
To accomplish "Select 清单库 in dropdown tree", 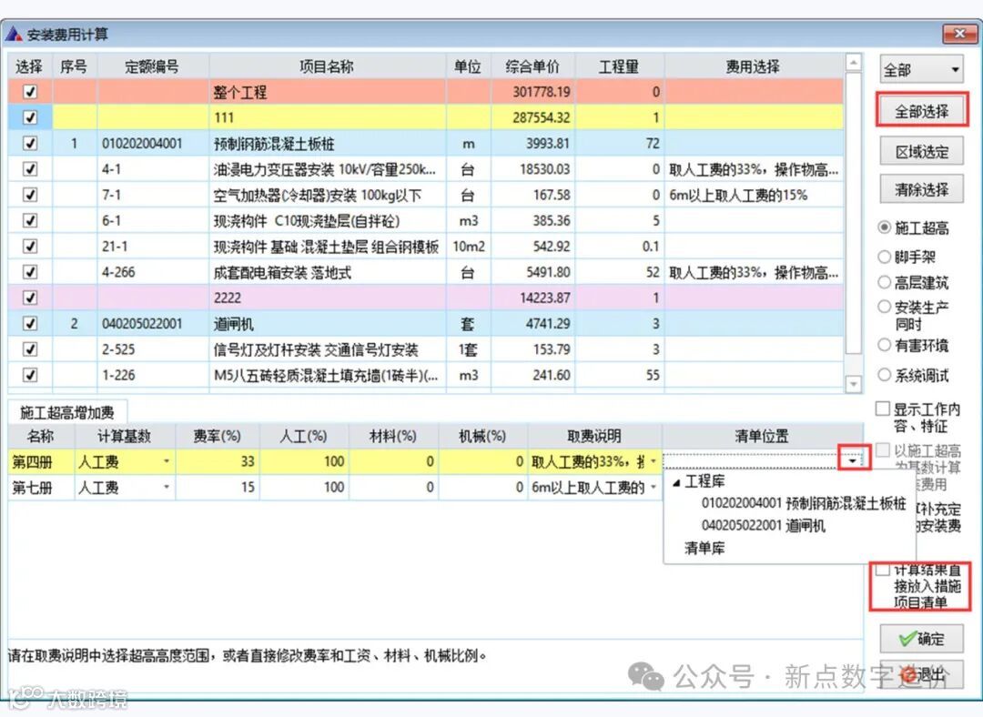I will pyautogui.click(x=704, y=548).
